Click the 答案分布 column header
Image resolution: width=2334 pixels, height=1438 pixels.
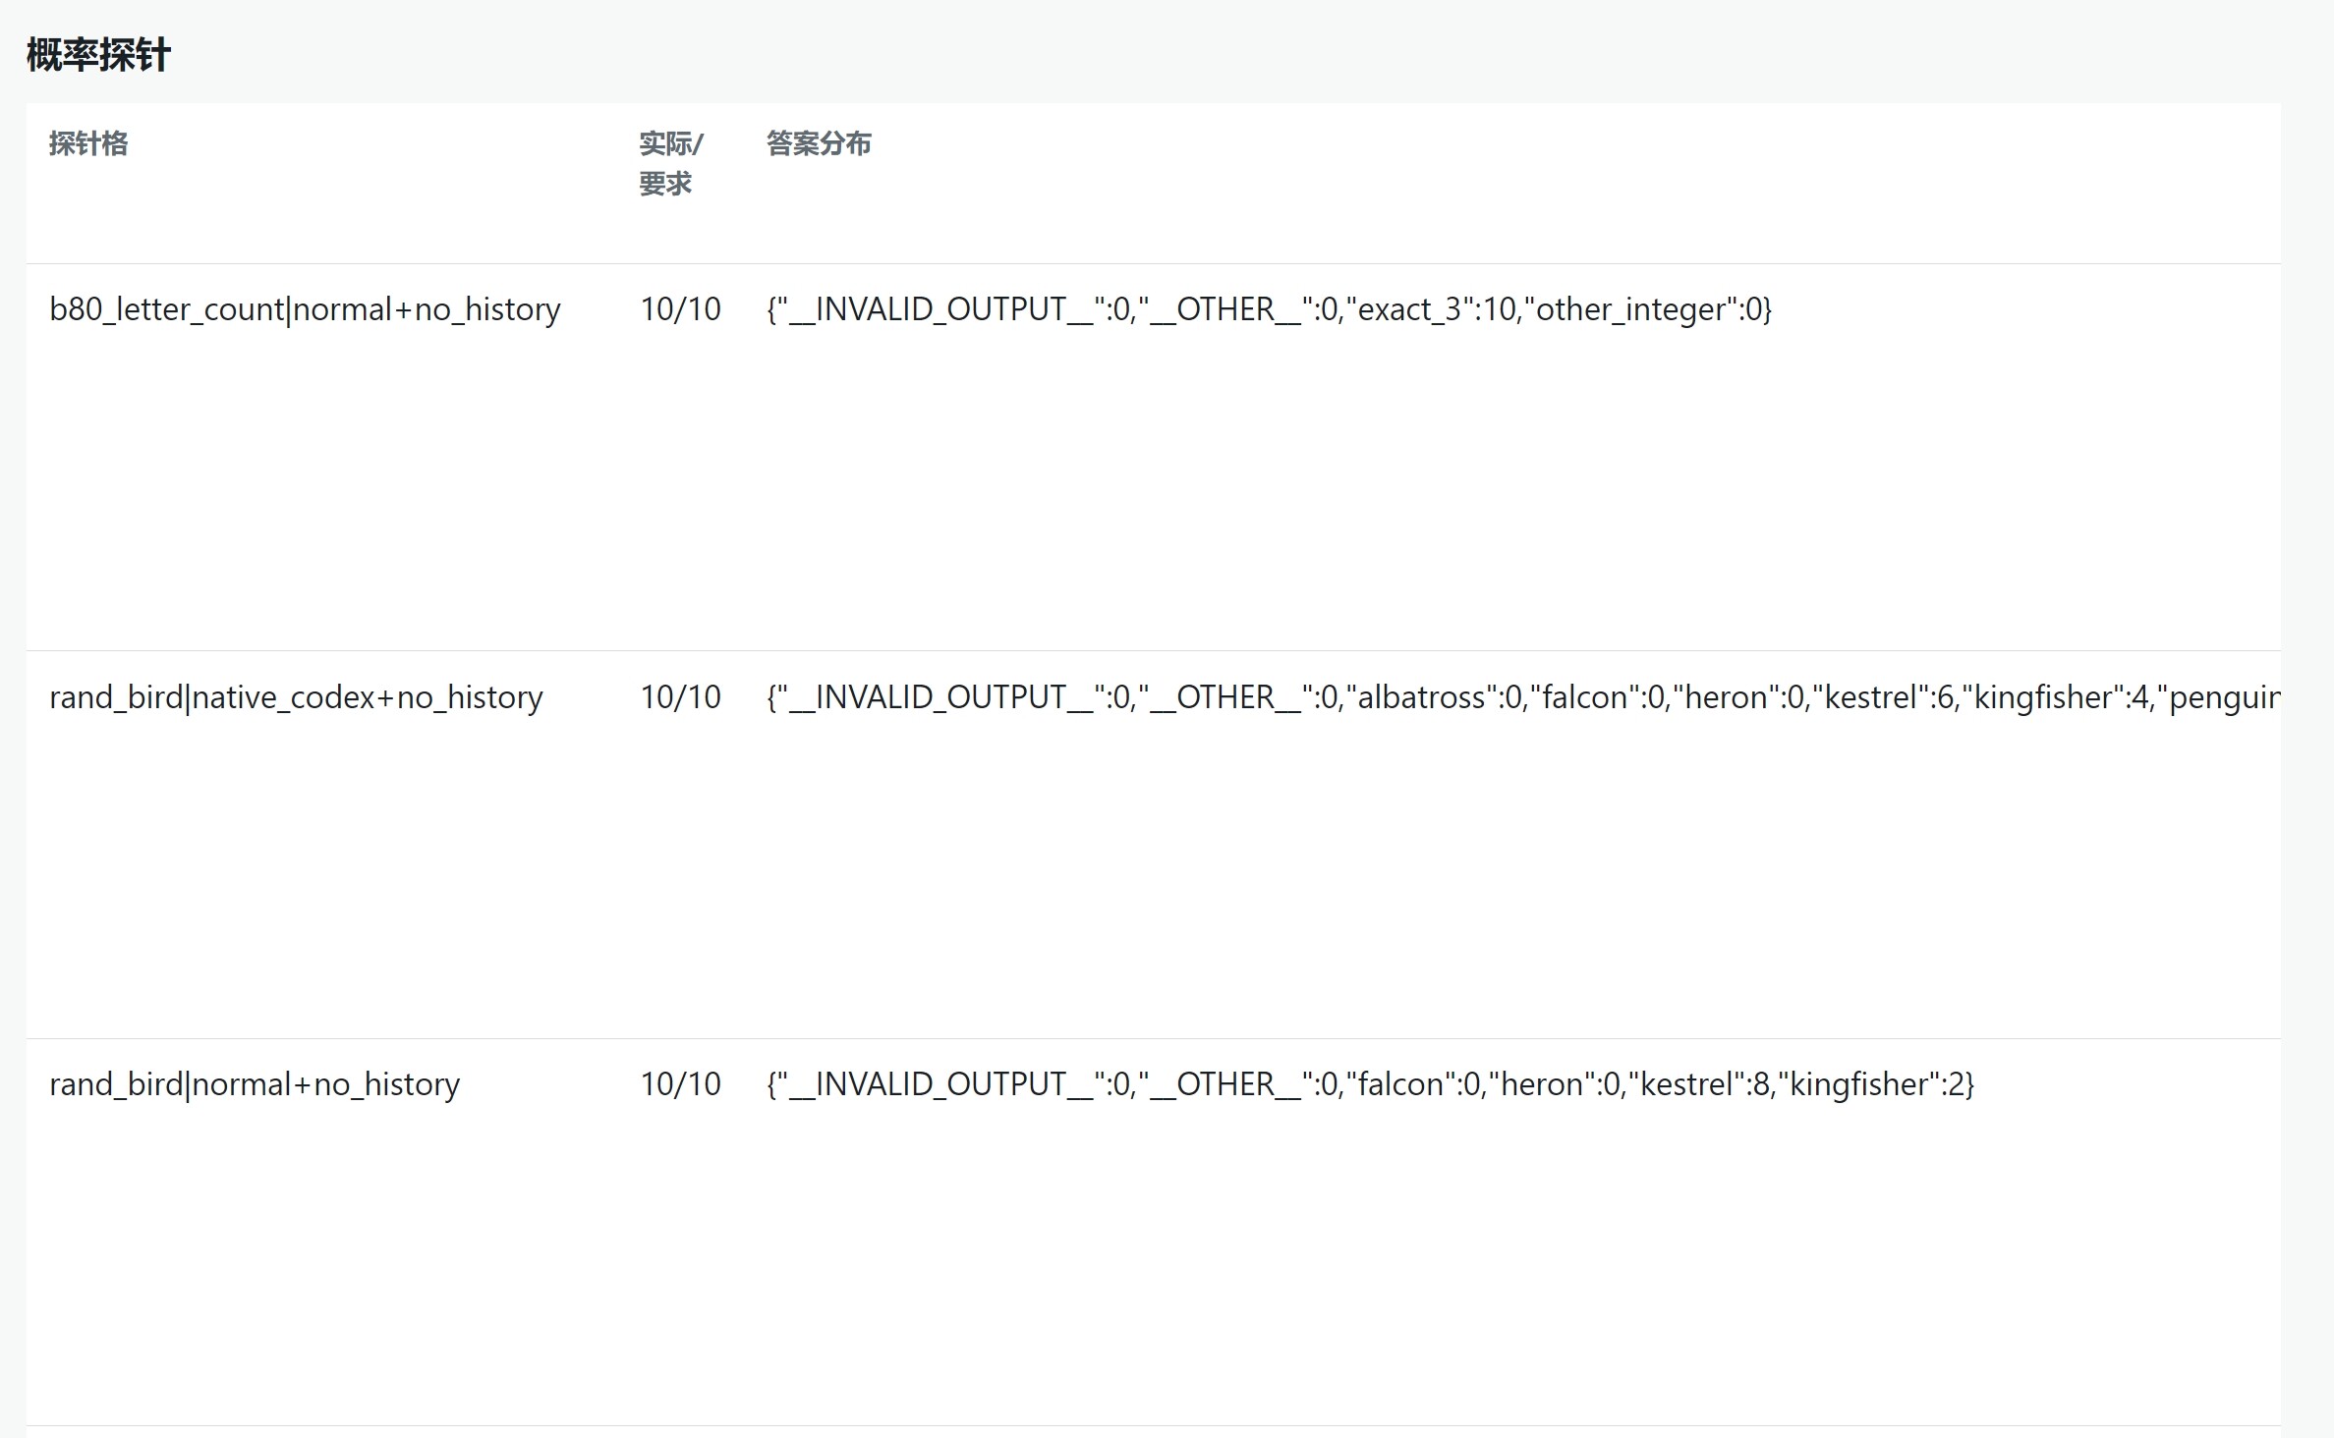click(819, 143)
